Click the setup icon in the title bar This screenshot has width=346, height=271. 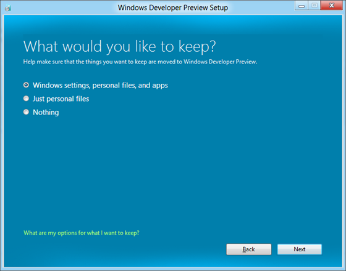[8, 8]
